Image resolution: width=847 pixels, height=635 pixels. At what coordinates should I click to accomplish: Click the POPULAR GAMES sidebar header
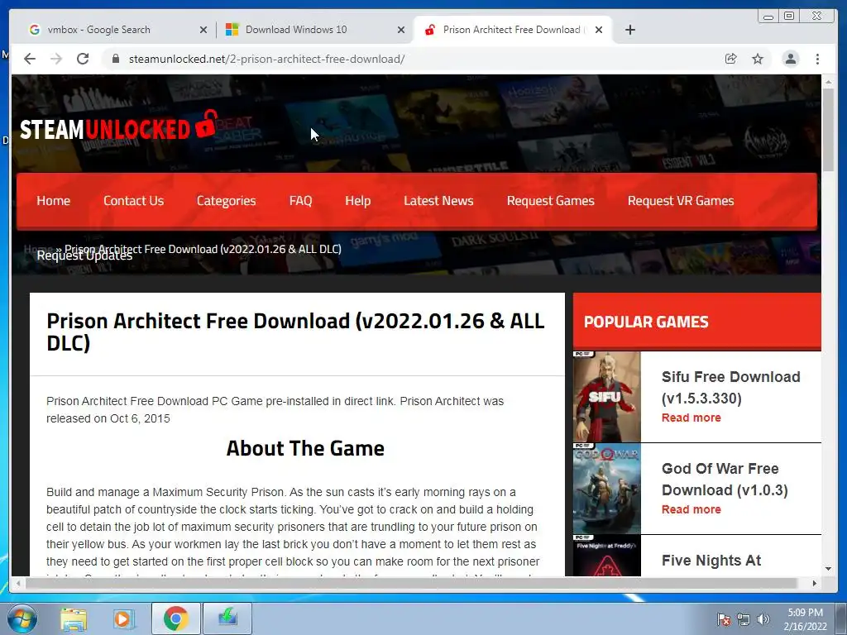(646, 322)
